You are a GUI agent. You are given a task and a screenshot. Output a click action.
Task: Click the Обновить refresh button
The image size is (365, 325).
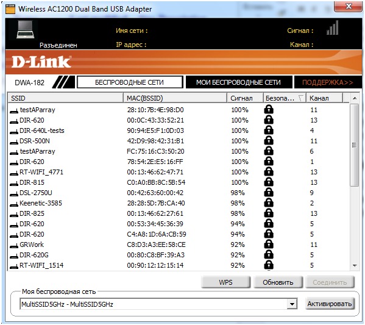[x=278, y=282]
